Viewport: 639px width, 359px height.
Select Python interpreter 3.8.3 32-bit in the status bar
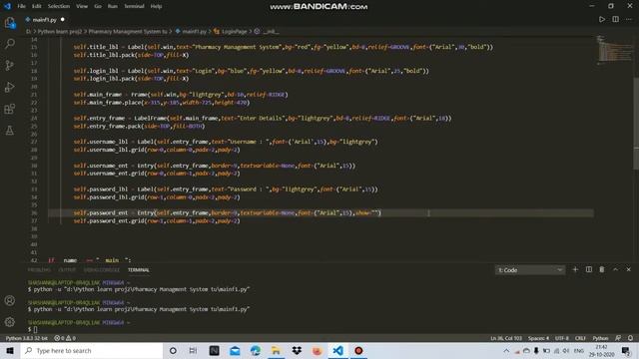click(27, 338)
